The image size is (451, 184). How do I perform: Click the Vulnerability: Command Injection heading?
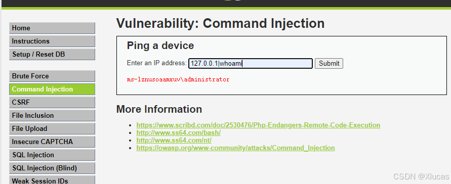(220, 23)
